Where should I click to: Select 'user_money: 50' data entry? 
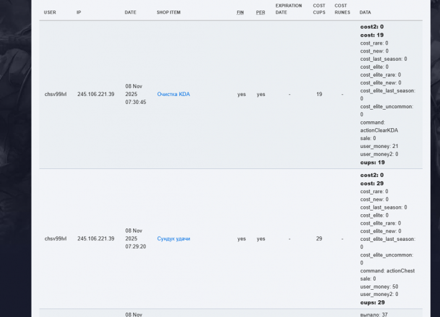pos(379,287)
